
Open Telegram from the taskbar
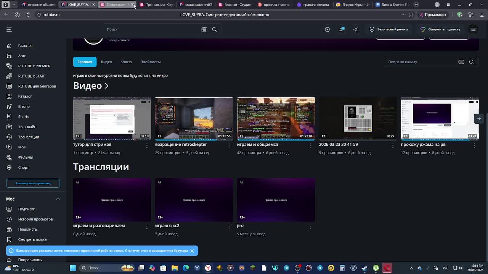pyautogui.click(x=286, y=268)
